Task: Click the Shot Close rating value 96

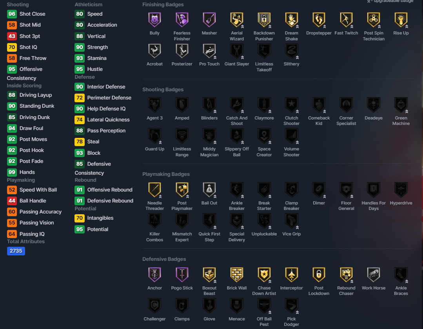Action: pos(12,14)
